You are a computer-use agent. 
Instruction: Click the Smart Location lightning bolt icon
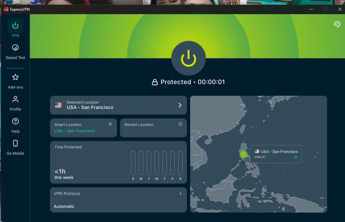pos(110,124)
